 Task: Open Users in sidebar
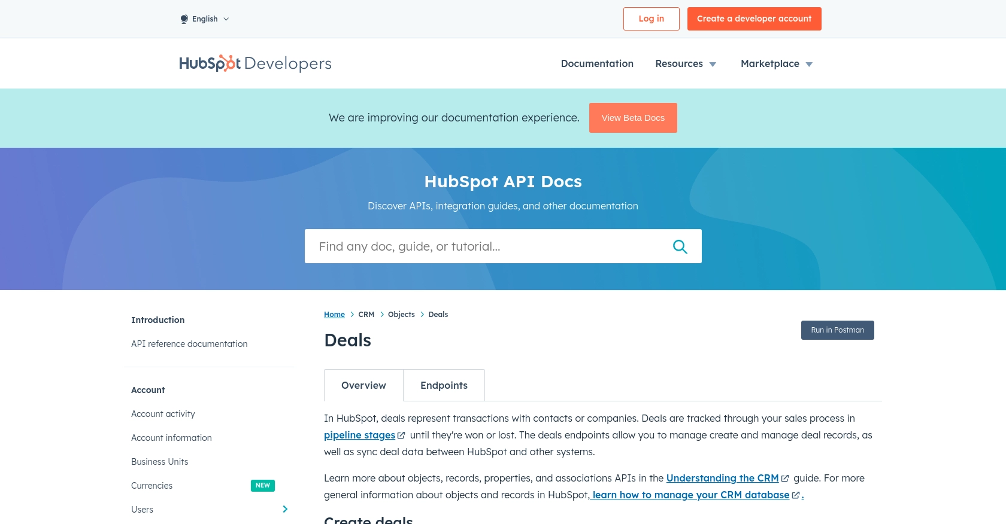point(142,510)
